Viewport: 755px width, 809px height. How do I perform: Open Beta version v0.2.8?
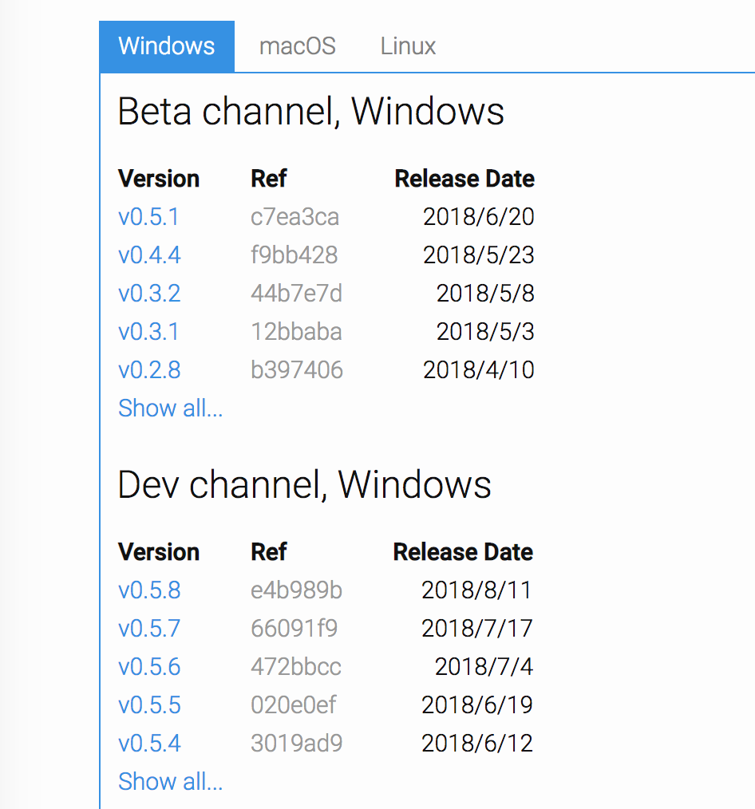[149, 370]
